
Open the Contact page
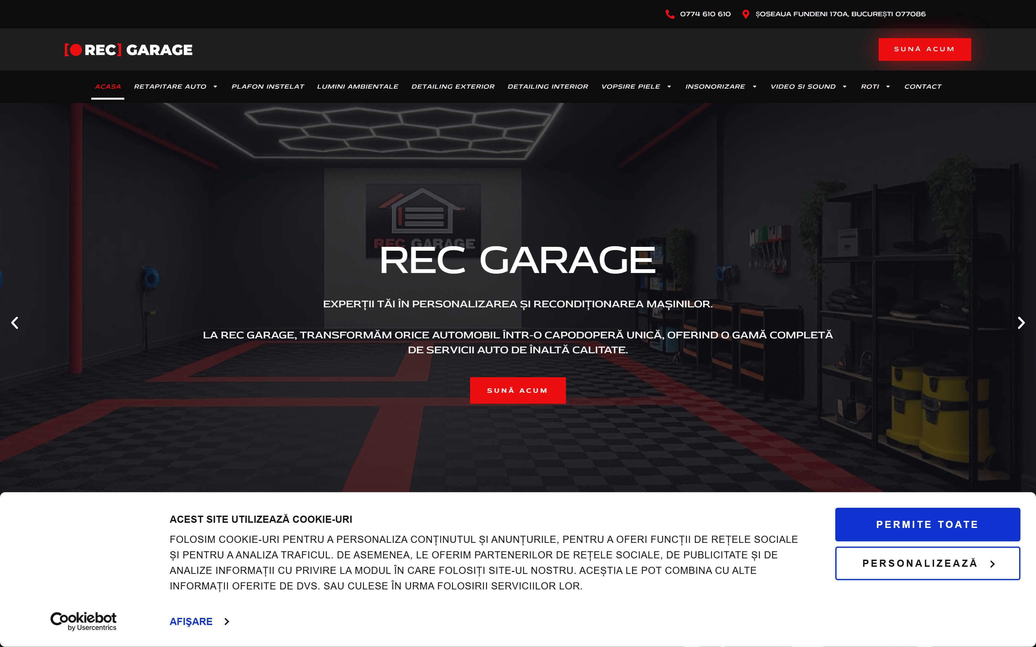[x=923, y=86]
